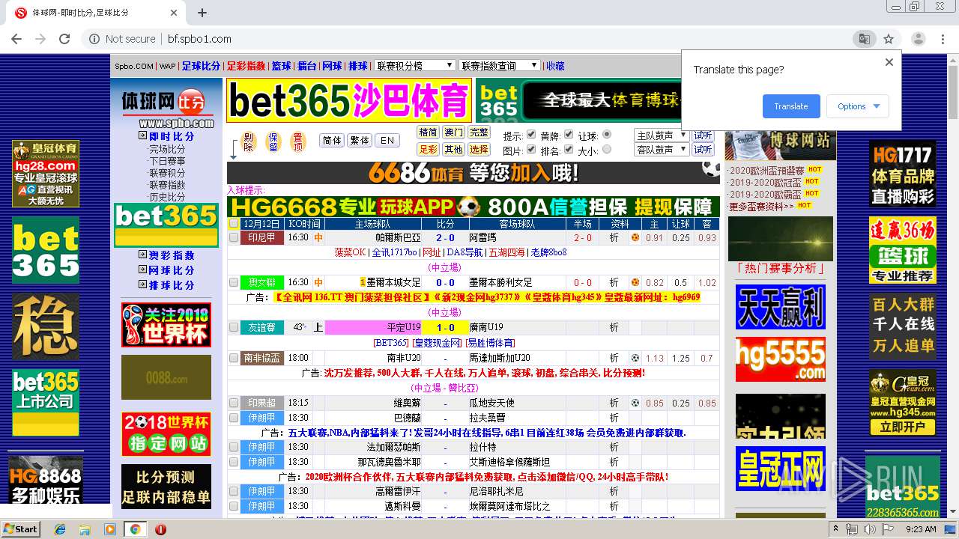The image size is (959, 539).
Task: Open the 客队鼓声 sound dropdown
Action: point(662,150)
